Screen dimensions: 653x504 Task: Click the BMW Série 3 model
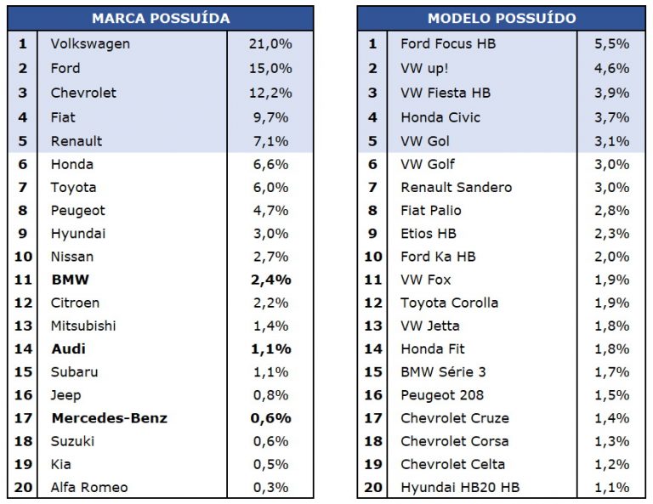[x=443, y=371]
